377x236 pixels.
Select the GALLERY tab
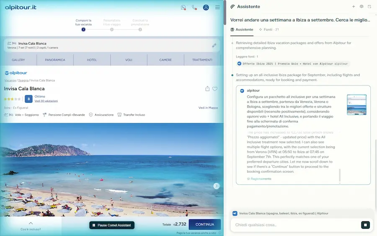18,60
